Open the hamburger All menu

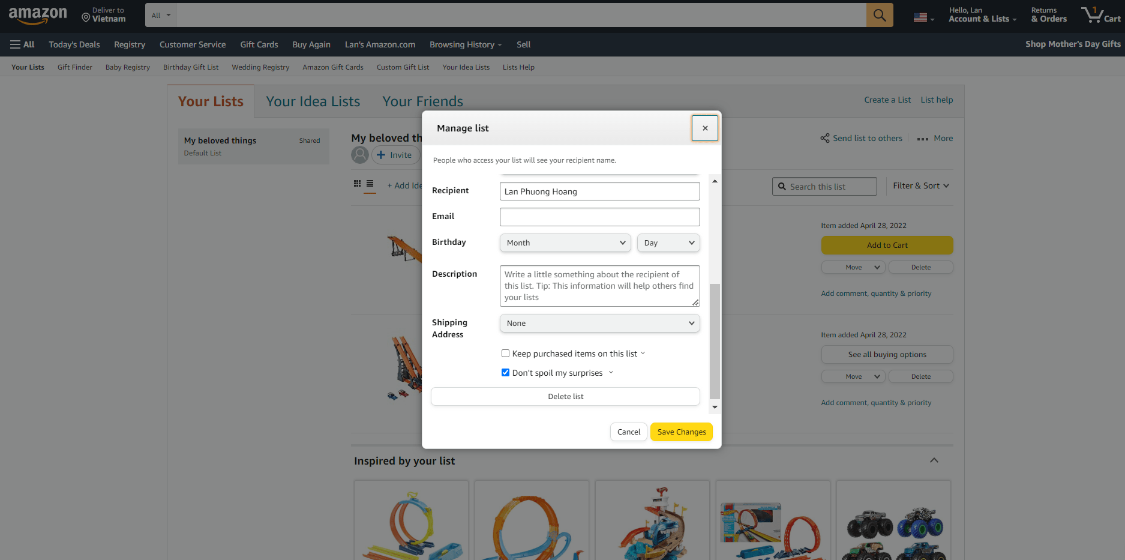click(22, 44)
